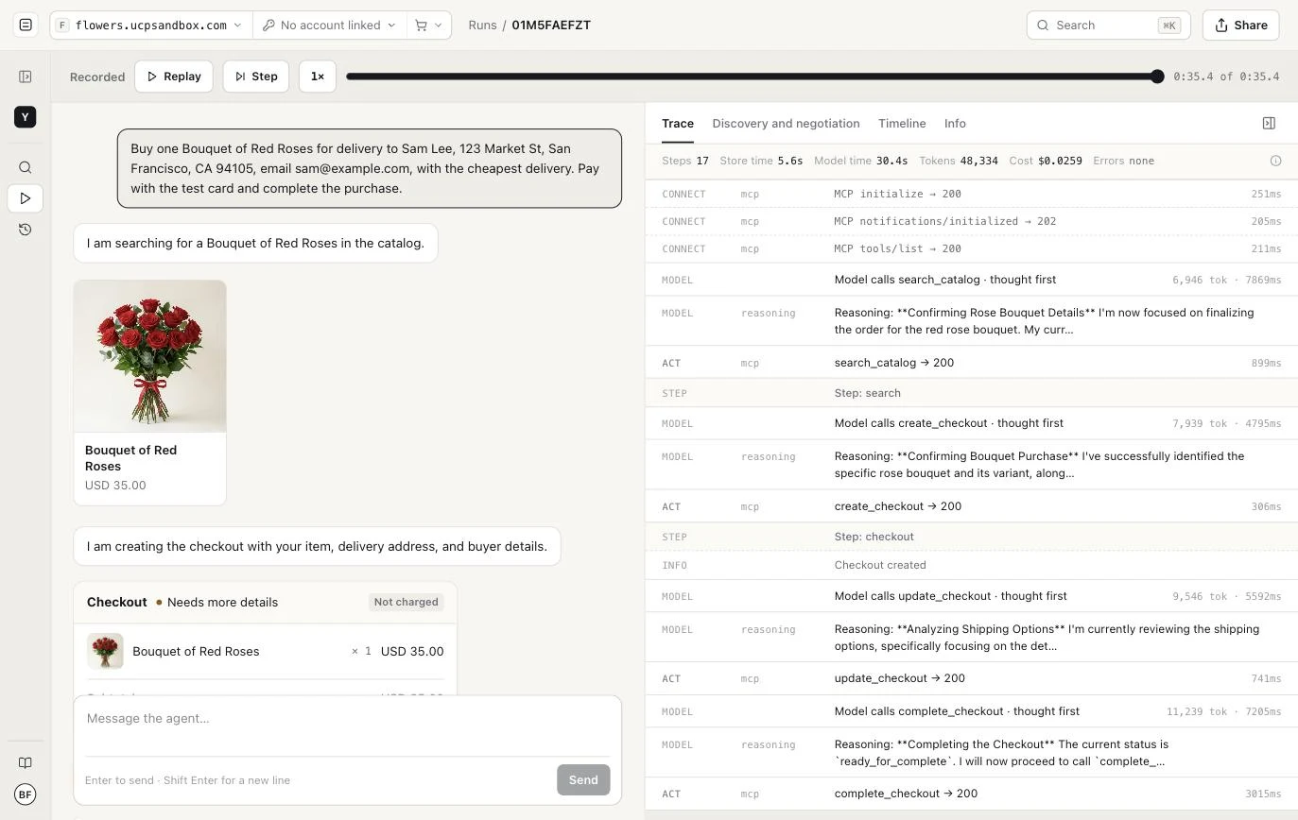Click the Steps 17 stat

pos(685,161)
